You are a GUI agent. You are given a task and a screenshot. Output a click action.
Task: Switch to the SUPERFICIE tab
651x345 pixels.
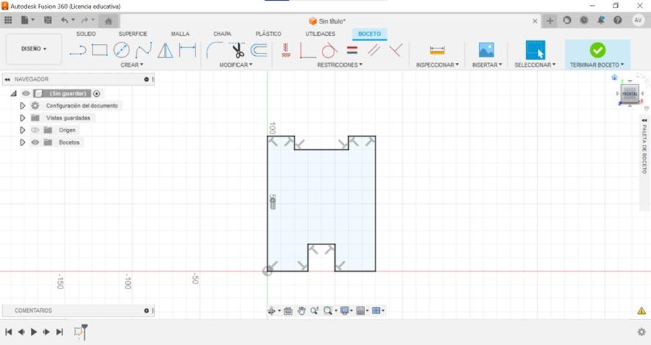tap(133, 34)
